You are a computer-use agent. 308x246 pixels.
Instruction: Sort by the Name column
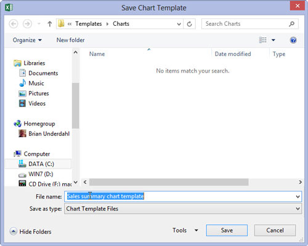97,54
